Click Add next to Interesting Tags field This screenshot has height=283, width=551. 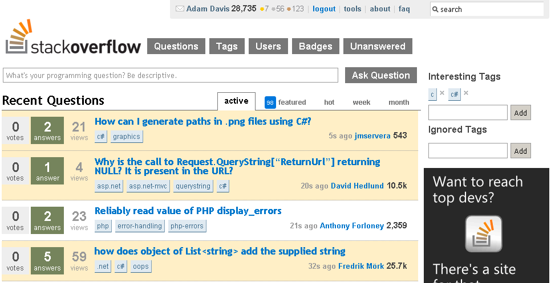(x=520, y=113)
